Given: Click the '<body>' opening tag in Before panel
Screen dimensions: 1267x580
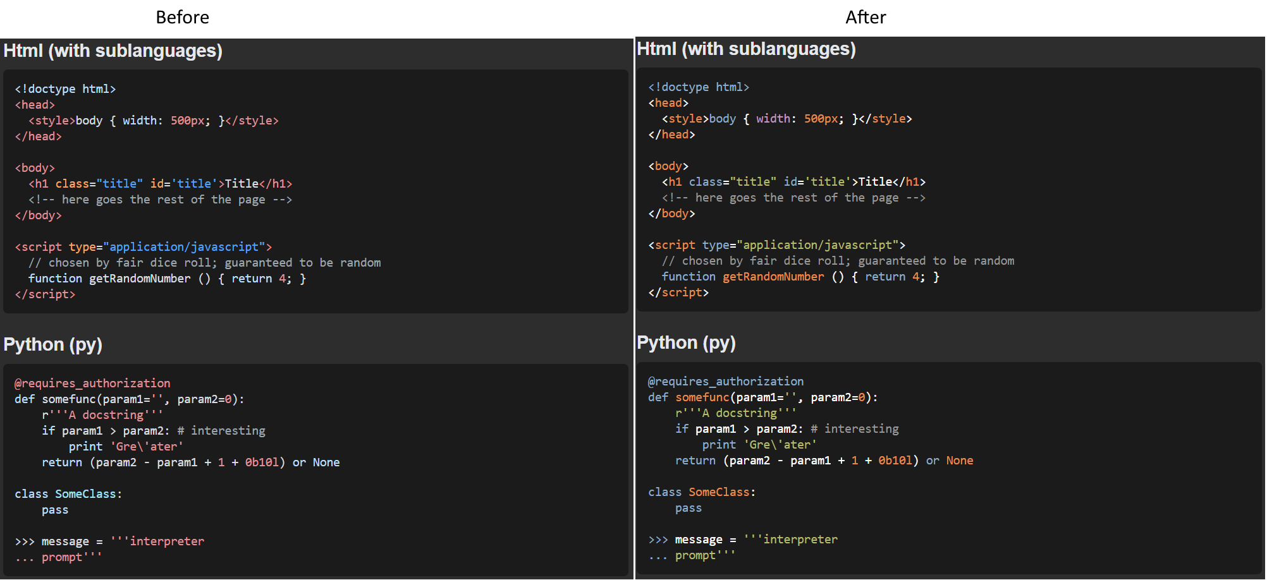Looking at the screenshot, I should coord(35,168).
